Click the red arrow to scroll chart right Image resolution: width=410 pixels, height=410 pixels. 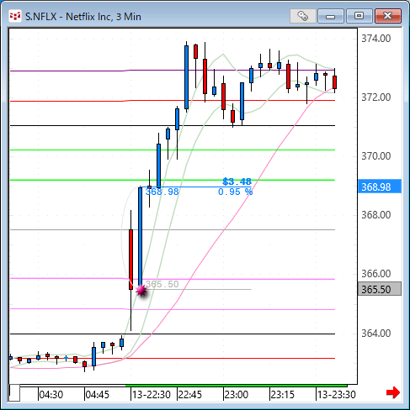393,392
